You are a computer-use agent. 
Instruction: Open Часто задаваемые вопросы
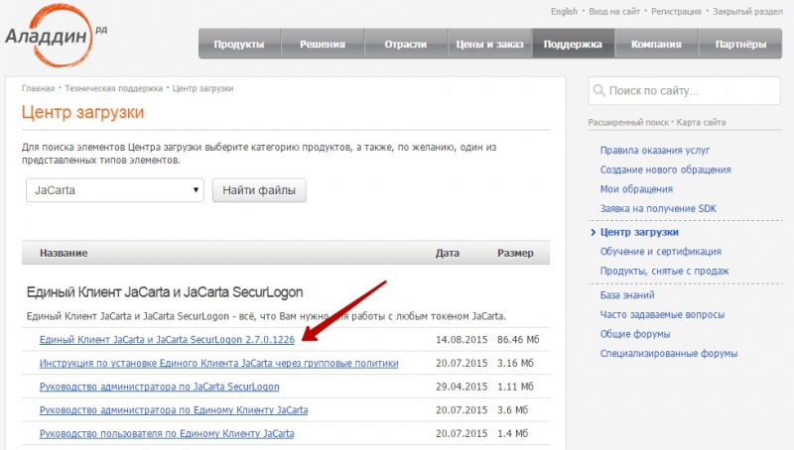(662, 314)
